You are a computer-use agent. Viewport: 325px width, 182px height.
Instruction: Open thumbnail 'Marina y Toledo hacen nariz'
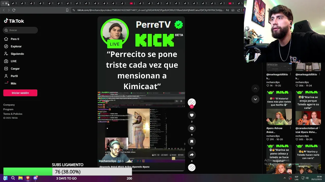[308, 159]
